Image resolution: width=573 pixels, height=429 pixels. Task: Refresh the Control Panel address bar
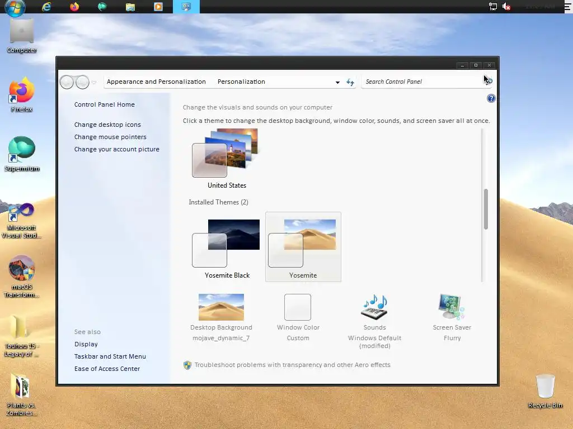pyautogui.click(x=350, y=82)
